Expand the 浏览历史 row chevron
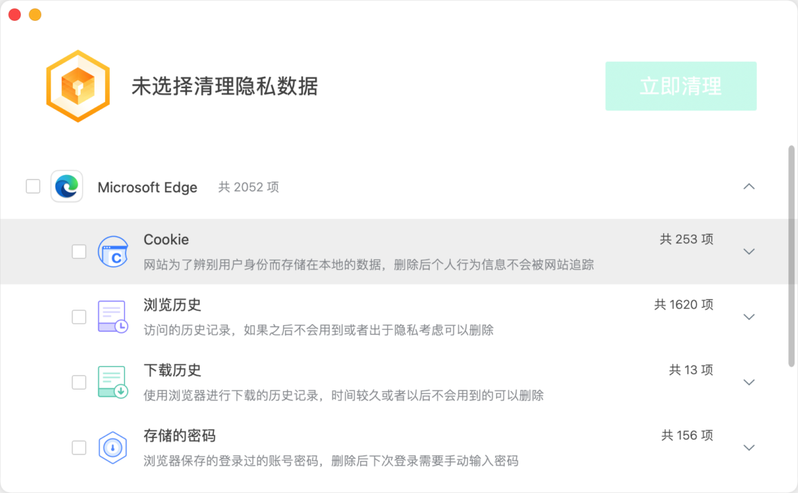The width and height of the screenshot is (798, 493). 749,317
